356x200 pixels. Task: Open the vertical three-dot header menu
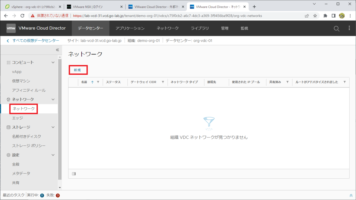349,28
